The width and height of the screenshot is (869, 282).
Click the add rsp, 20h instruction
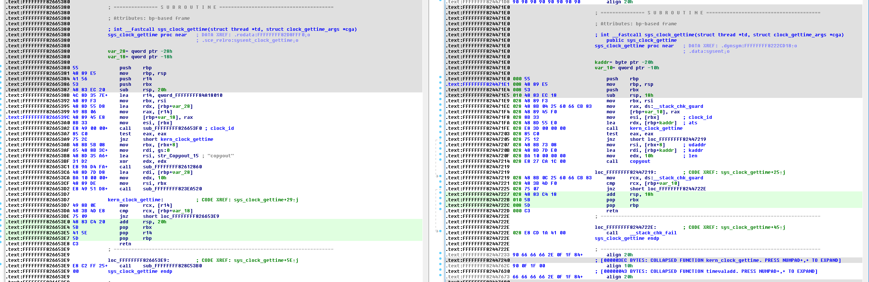click(143, 222)
